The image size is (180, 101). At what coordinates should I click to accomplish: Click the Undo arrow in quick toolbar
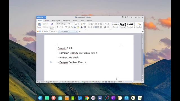coord(52,31)
